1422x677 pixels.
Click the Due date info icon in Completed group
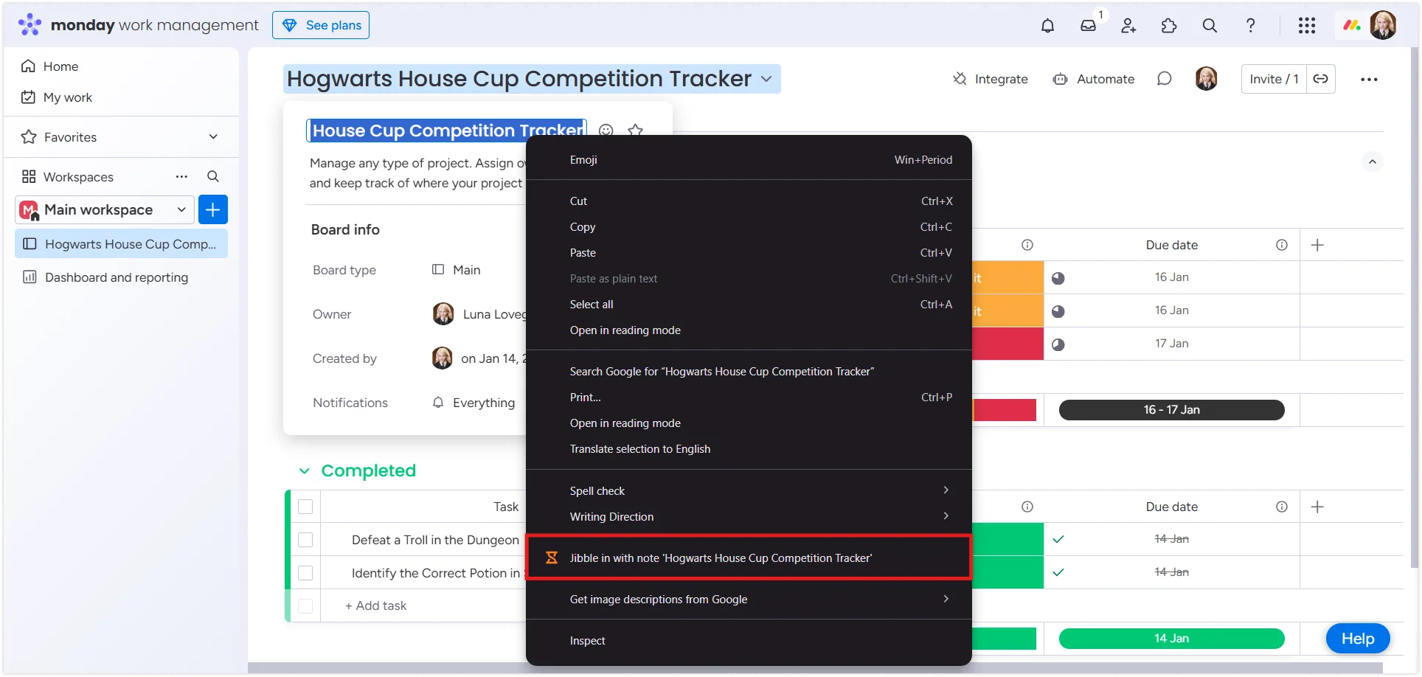click(1282, 507)
